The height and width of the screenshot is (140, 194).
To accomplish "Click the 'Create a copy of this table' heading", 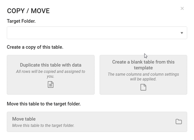I will 35,47.
